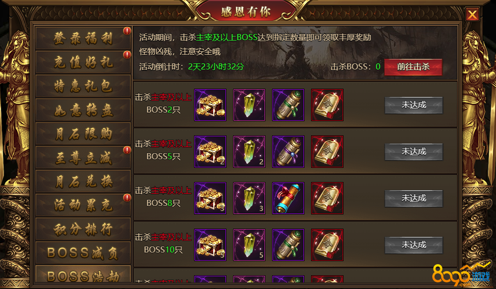Viewport: 496px width, 289px height.
Task: Click green-tied scroll in BOSS2只 row
Action: pos(288,105)
